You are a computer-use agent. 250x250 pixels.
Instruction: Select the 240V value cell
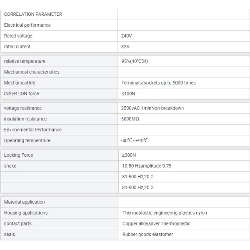click(183, 36)
